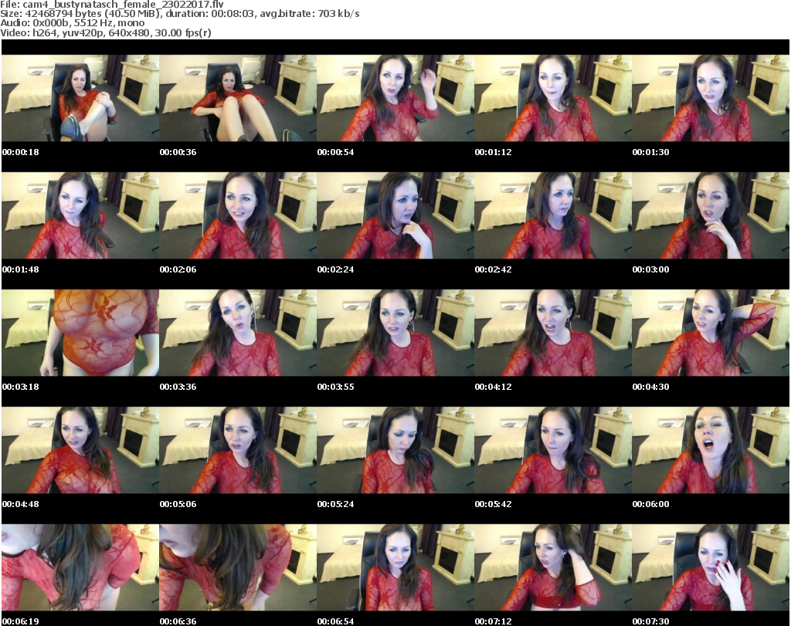The image size is (791, 626).
Task: Select the preview image for 00:06:00
Action: click(711, 450)
